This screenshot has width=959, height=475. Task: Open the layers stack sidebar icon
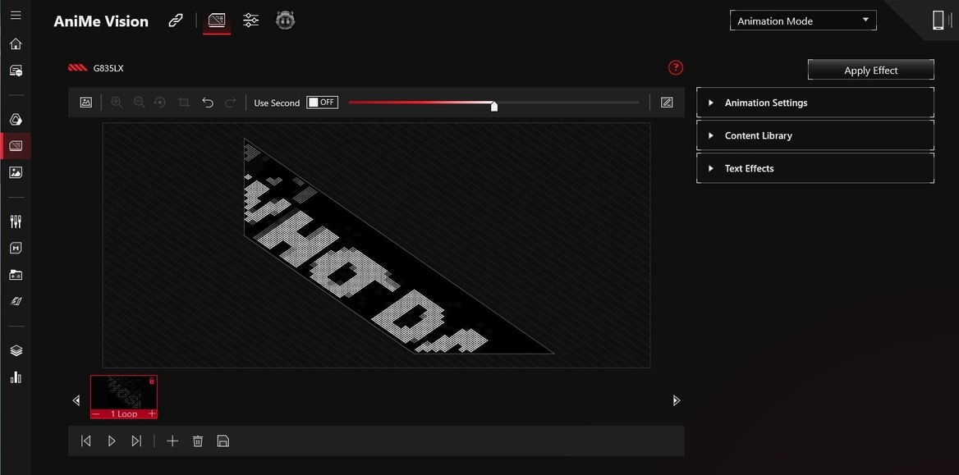pos(16,351)
